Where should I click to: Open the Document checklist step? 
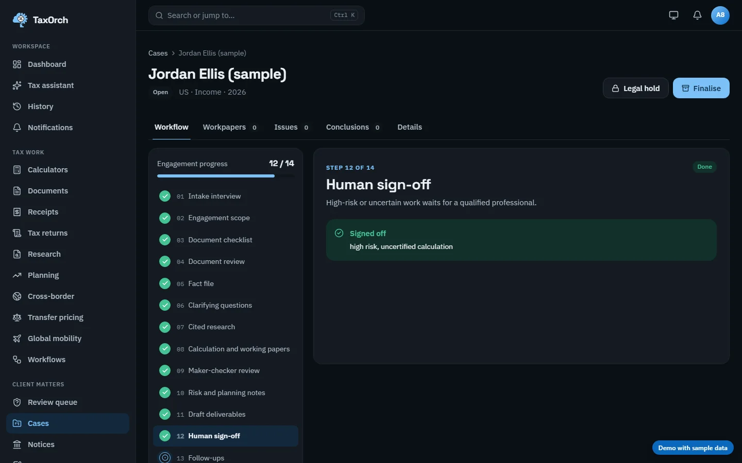[226, 240]
